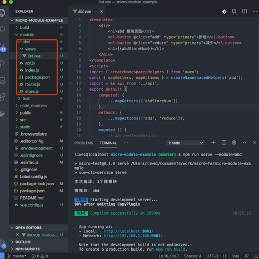
Task: Open the terminal selector '1: node' dropdown
Action: (185, 143)
